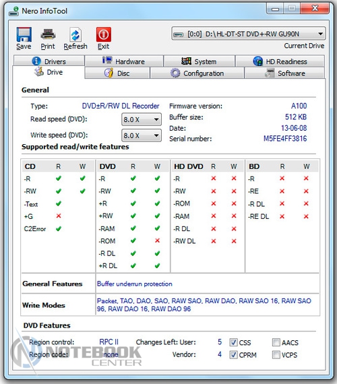
Task: Toggle the AACS checkbox
Action: (276, 342)
